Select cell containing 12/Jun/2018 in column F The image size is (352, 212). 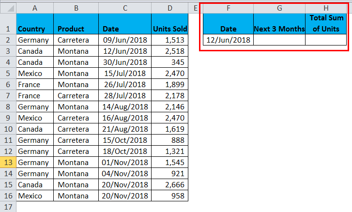click(x=228, y=40)
